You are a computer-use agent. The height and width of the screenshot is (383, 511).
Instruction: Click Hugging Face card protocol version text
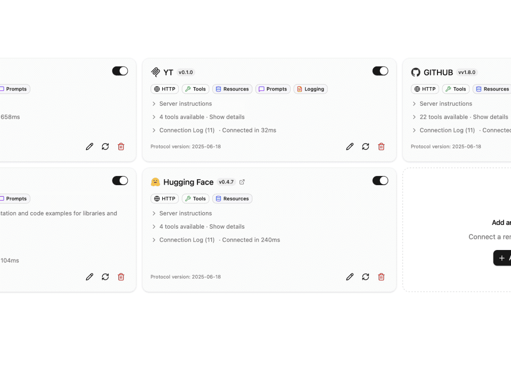click(186, 277)
